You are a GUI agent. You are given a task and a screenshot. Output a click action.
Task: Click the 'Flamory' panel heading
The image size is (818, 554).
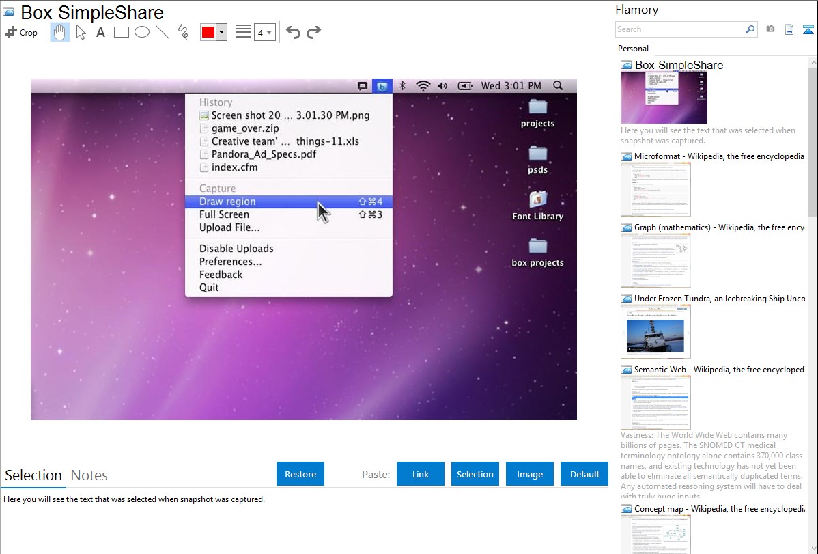(x=637, y=10)
